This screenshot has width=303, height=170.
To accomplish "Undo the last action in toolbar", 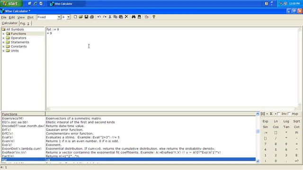I will [x=99, y=17].
